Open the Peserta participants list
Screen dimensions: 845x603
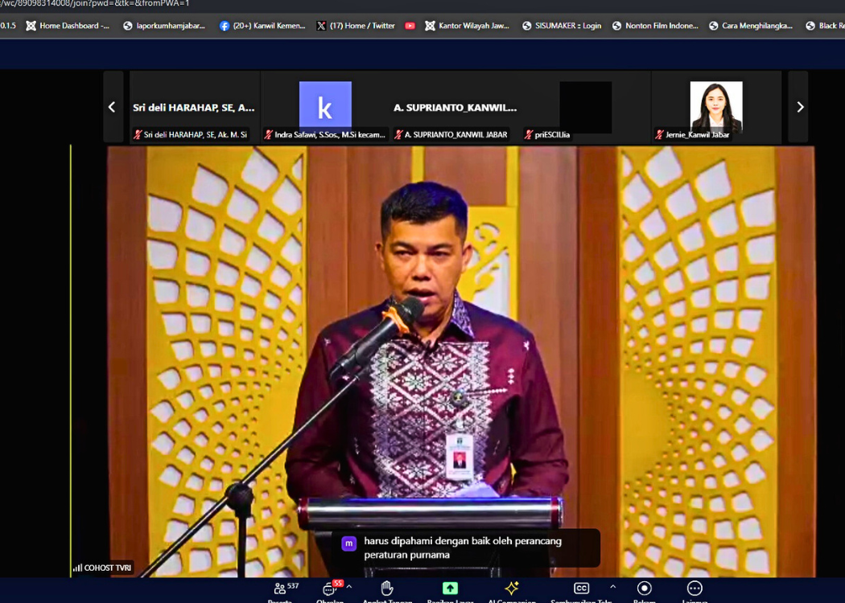tap(280, 589)
